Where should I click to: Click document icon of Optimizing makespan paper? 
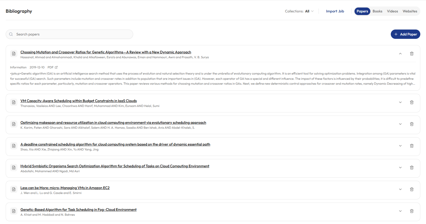tap(14, 124)
